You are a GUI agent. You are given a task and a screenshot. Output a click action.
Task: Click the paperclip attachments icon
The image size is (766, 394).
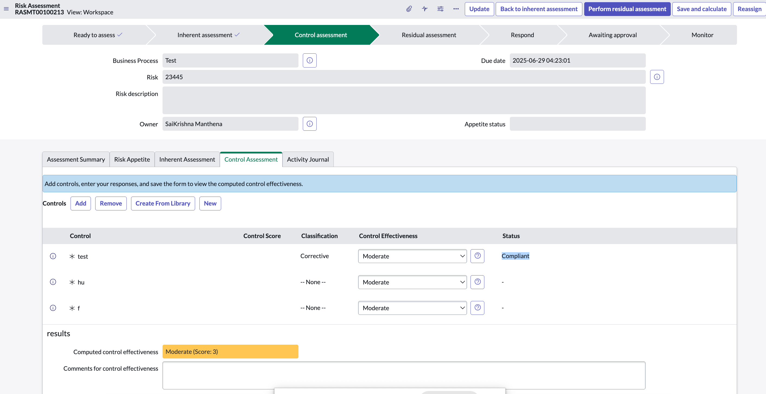(x=409, y=9)
